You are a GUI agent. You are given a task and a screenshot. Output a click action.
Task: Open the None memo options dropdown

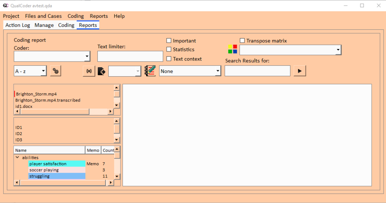tap(190, 71)
